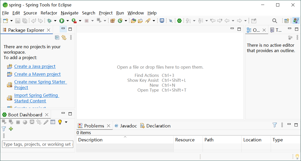Sort Problems by the Description column header
Screen dimensions: 301x161
tap(125, 140)
